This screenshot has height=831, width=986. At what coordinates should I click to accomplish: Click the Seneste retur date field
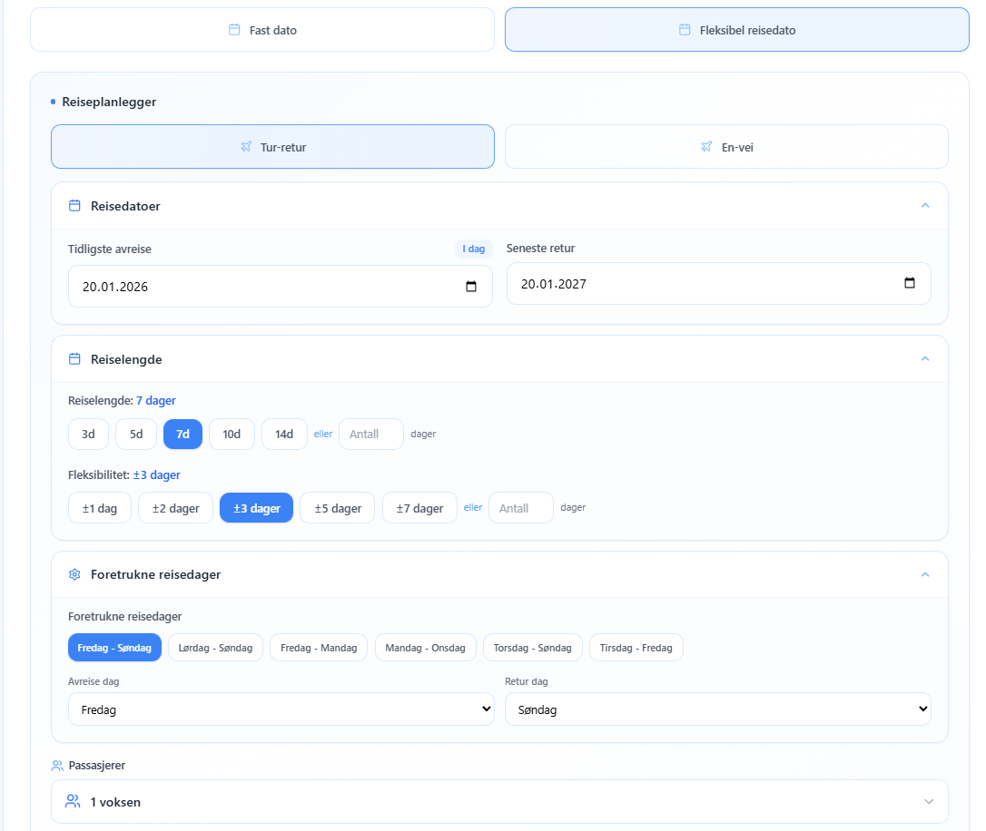(x=719, y=283)
